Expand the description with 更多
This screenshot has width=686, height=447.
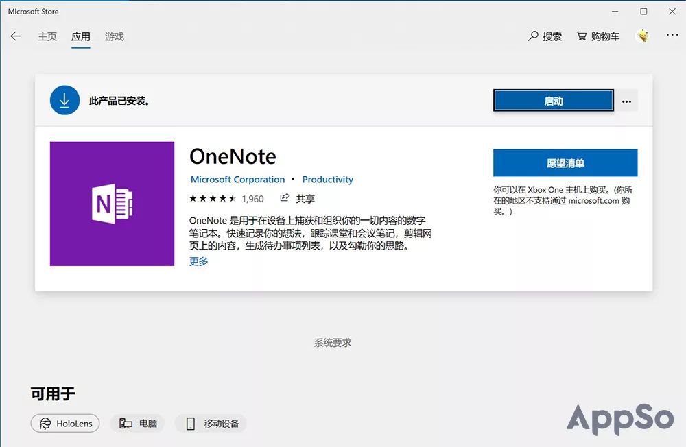pyautogui.click(x=199, y=261)
